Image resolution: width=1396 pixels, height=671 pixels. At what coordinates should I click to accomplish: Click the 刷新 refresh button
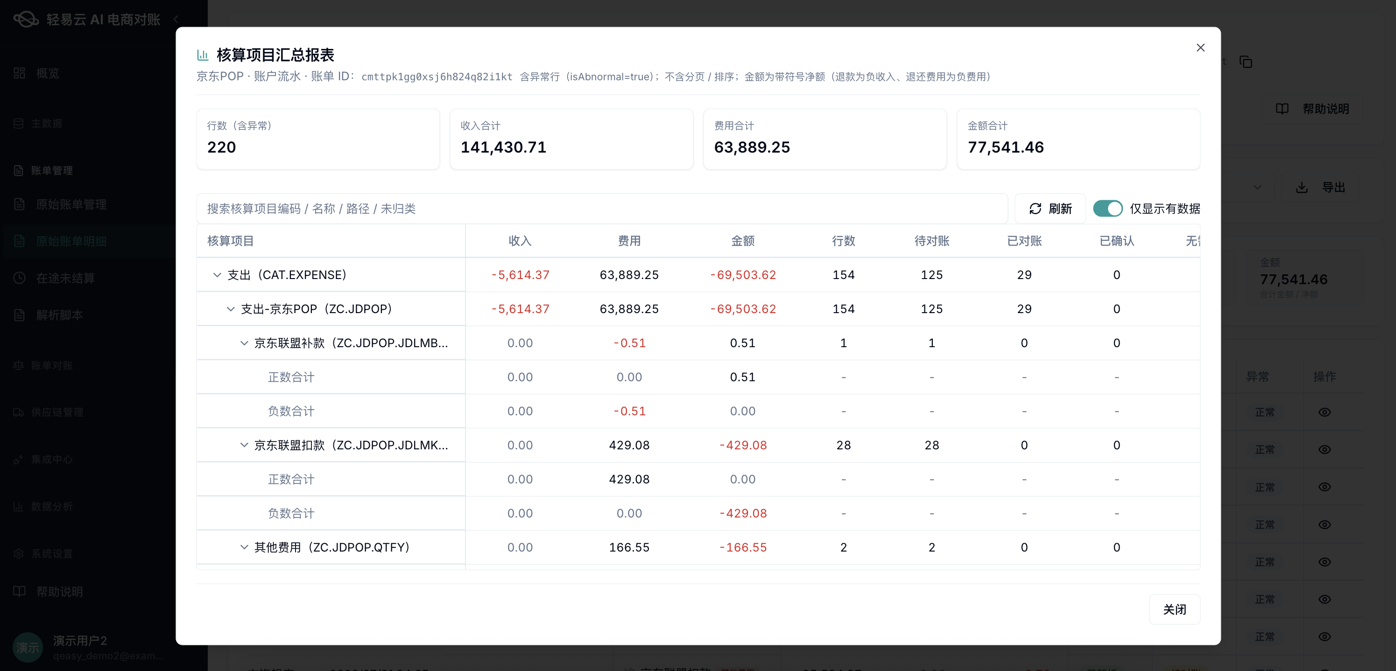point(1050,209)
